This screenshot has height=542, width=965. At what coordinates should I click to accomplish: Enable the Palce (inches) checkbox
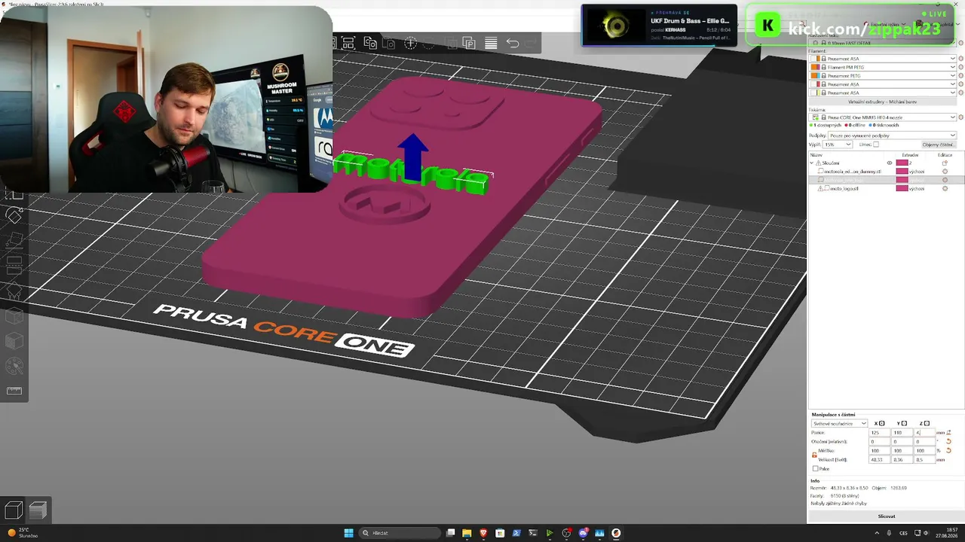815,469
